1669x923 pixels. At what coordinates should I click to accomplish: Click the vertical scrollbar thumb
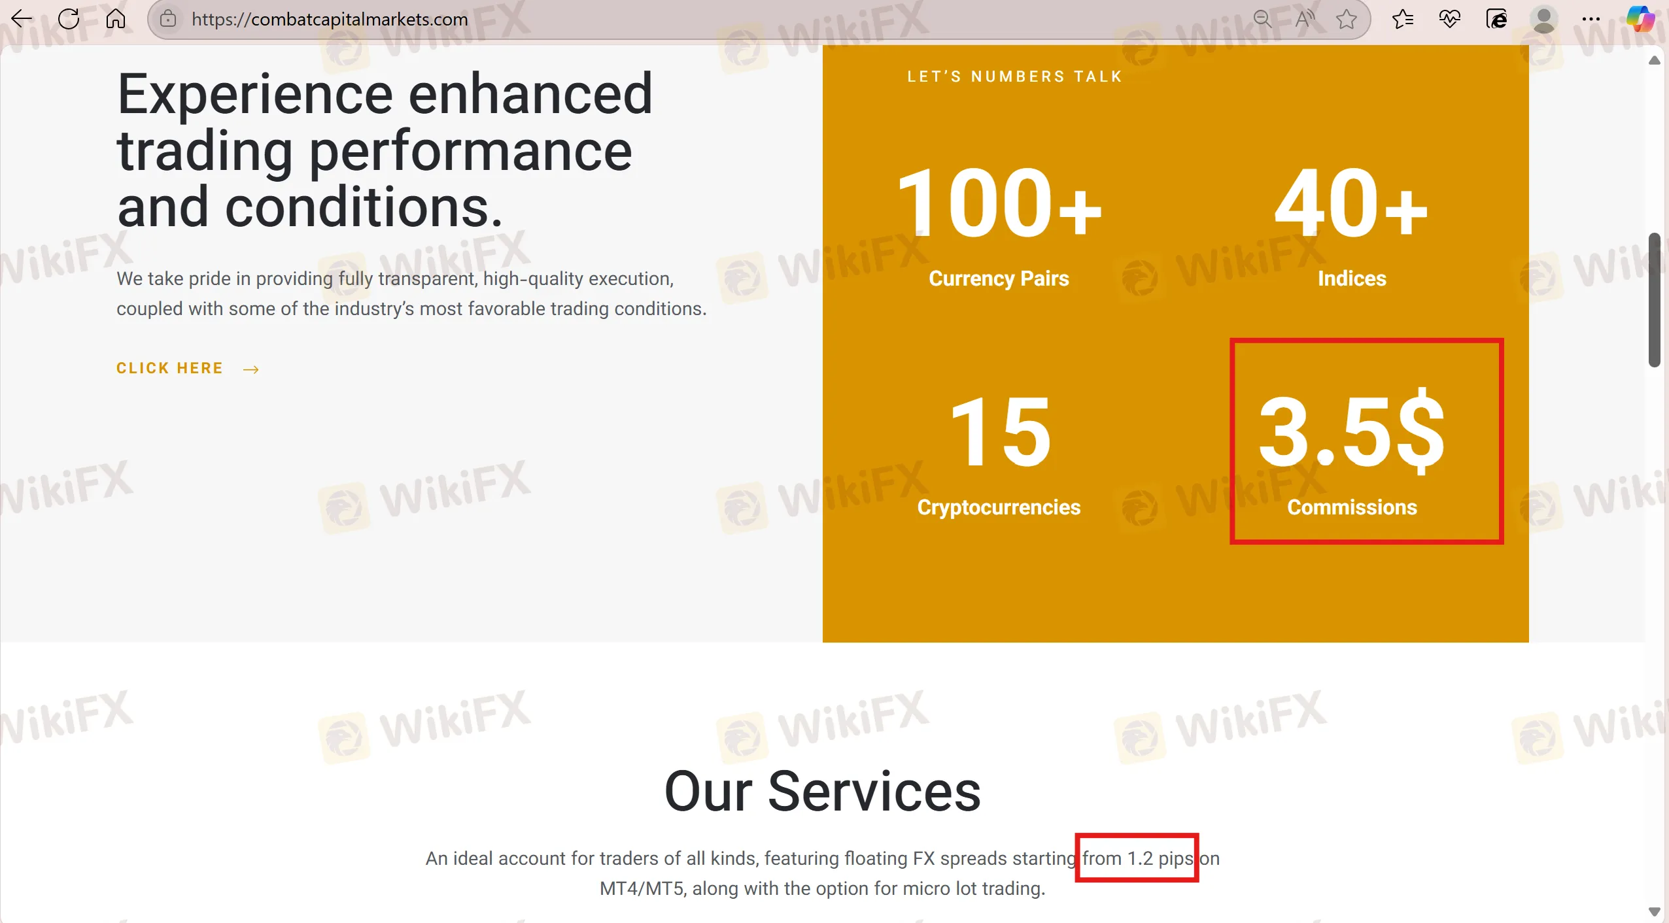point(1655,299)
